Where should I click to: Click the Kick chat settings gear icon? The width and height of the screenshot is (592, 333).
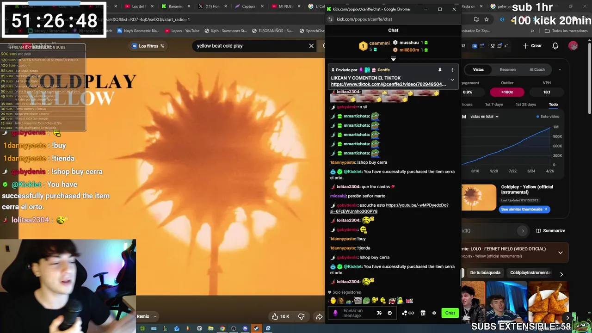point(434,313)
